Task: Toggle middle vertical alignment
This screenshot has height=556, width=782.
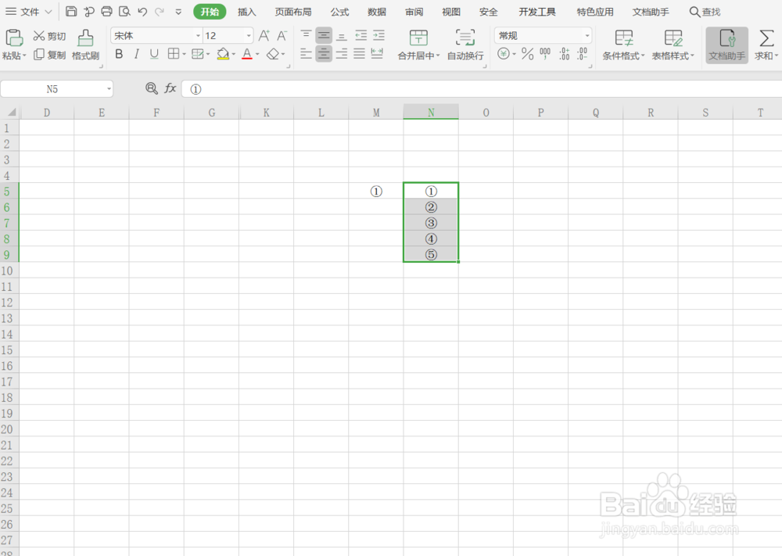Action: (x=324, y=35)
